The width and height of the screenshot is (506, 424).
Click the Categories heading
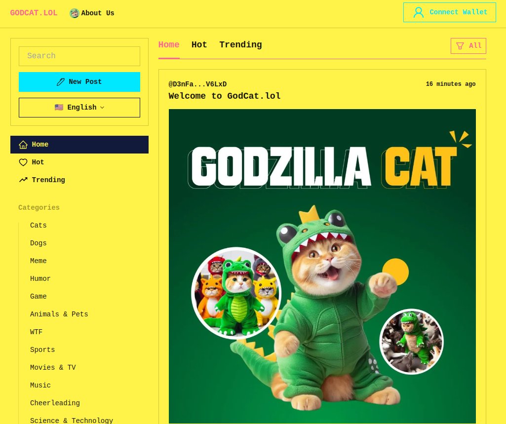coord(39,207)
